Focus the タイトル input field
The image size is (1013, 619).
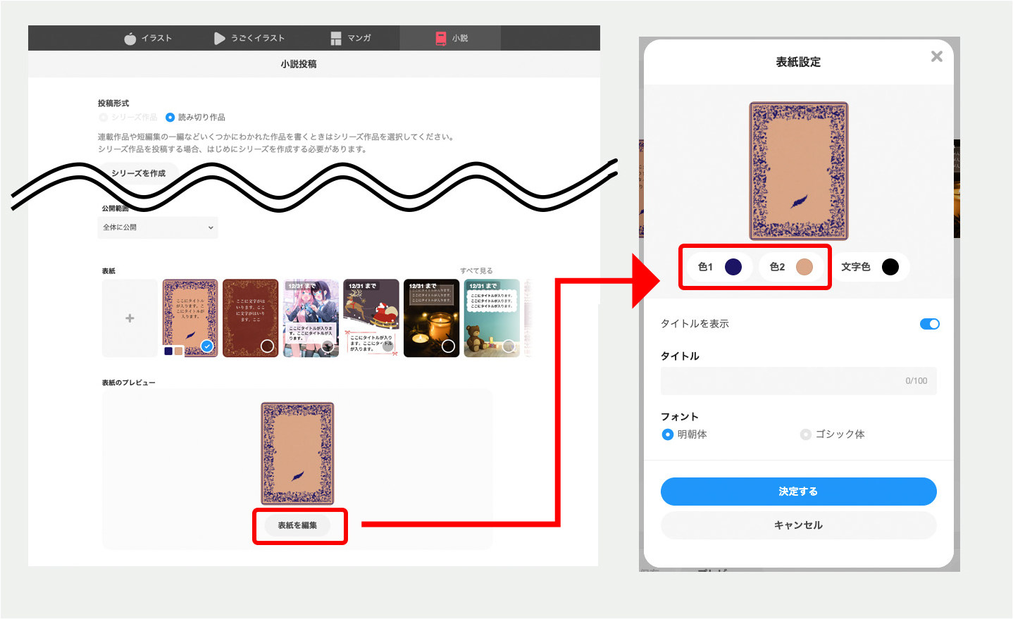tap(798, 381)
